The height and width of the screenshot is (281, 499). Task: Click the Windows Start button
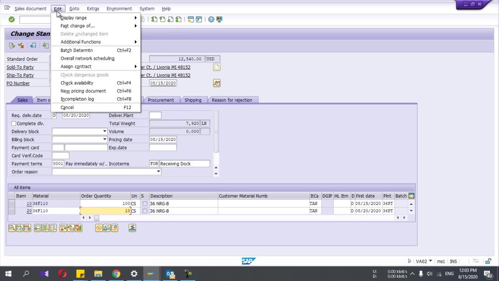click(x=8, y=274)
